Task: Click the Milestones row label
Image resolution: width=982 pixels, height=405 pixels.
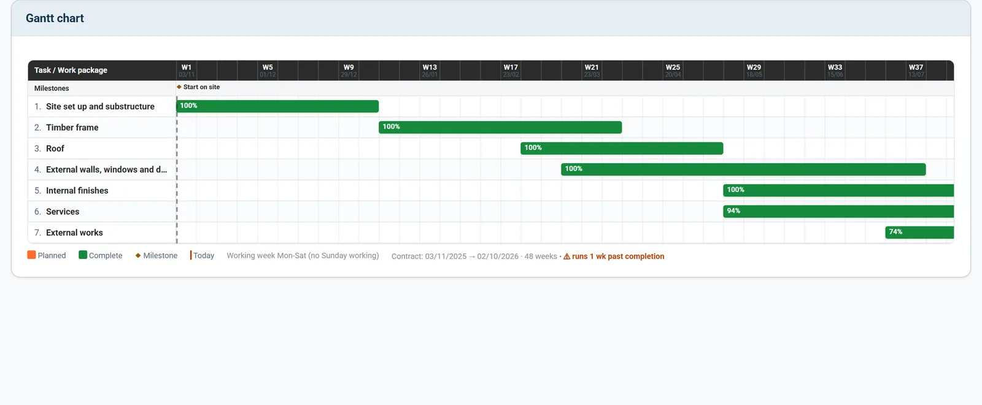Action: 52,88
